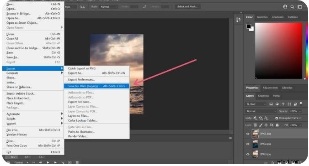
Task: Choose Layers to Files in the Export submenu
Action: (96, 116)
